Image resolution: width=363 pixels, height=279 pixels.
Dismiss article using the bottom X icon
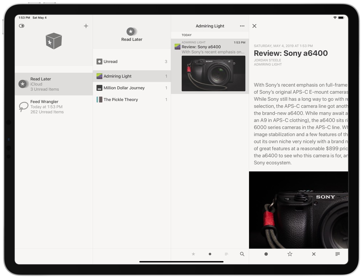point(314,254)
